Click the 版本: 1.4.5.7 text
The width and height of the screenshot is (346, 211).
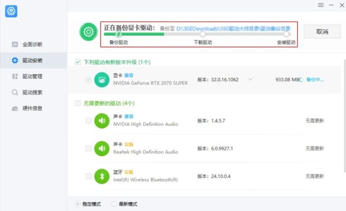[211, 121]
